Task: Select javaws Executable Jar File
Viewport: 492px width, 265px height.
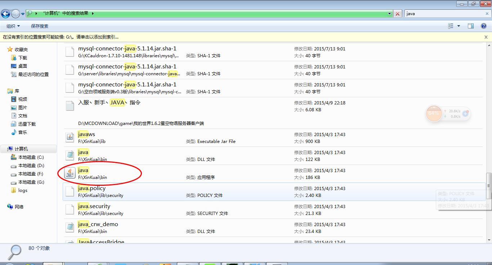Action: pos(273,138)
